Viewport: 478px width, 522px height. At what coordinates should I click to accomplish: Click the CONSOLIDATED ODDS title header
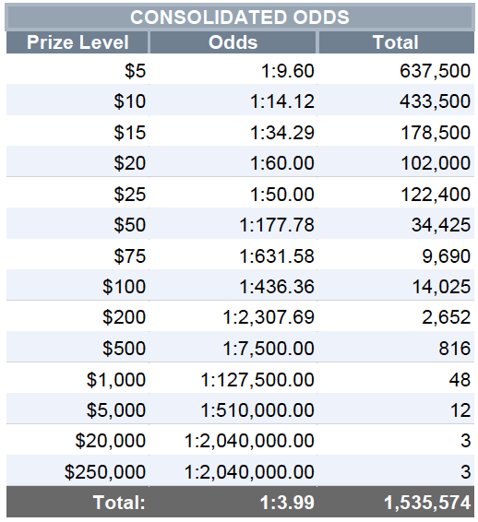[240, 18]
